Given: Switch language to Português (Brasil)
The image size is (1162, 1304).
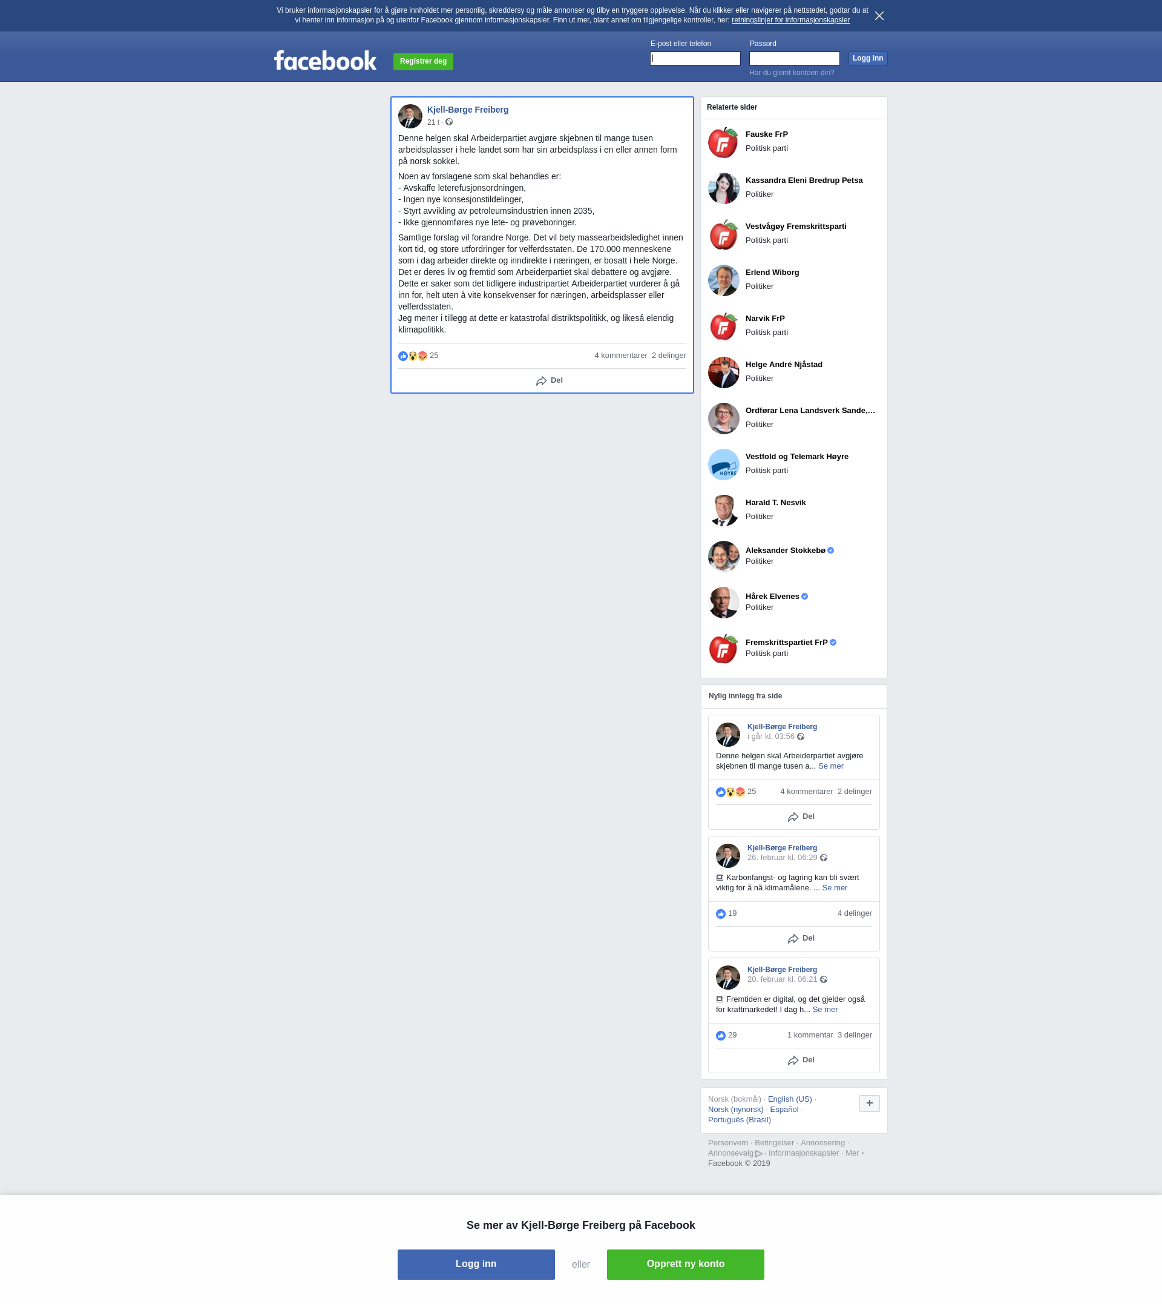Looking at the screenshot, I should point(739,1119).
